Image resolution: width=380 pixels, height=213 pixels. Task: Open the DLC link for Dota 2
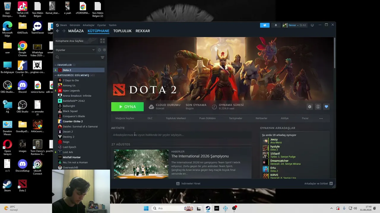tap(150, 118)
